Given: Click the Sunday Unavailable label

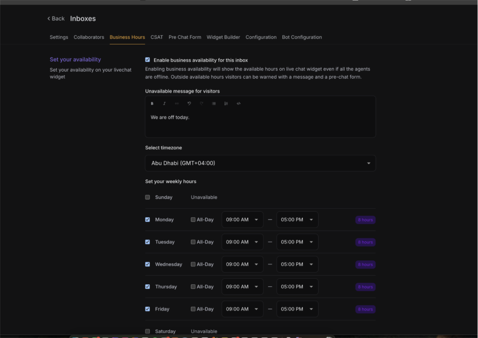Looking at the screenshot, I should point(204,197).
